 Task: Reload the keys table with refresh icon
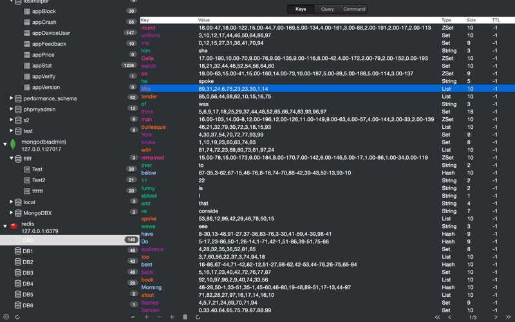click(198, 317)
